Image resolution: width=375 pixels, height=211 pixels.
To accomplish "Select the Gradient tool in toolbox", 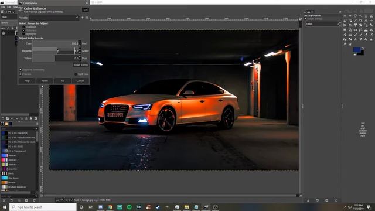I will [x=350, y=35].
